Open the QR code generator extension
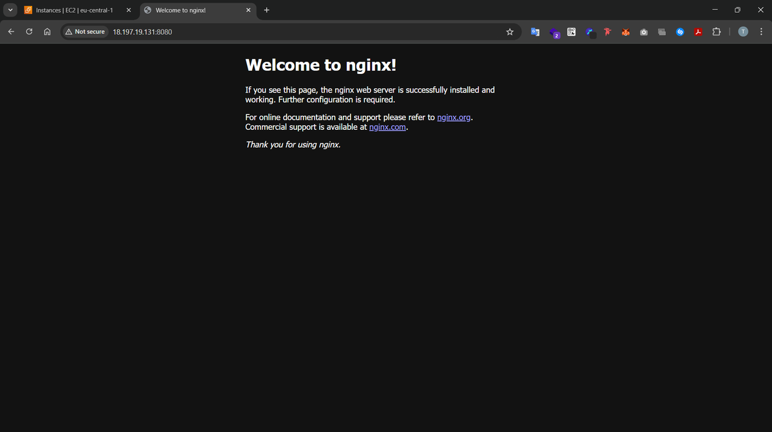Viewport: 772px width, 432px height. (x=571, y=32)
